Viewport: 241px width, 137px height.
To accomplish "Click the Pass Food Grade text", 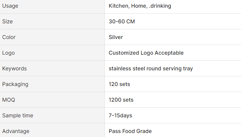I will 130,131.
